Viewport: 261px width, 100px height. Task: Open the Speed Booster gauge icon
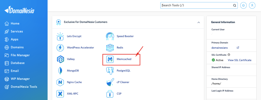tap(110, 36)
